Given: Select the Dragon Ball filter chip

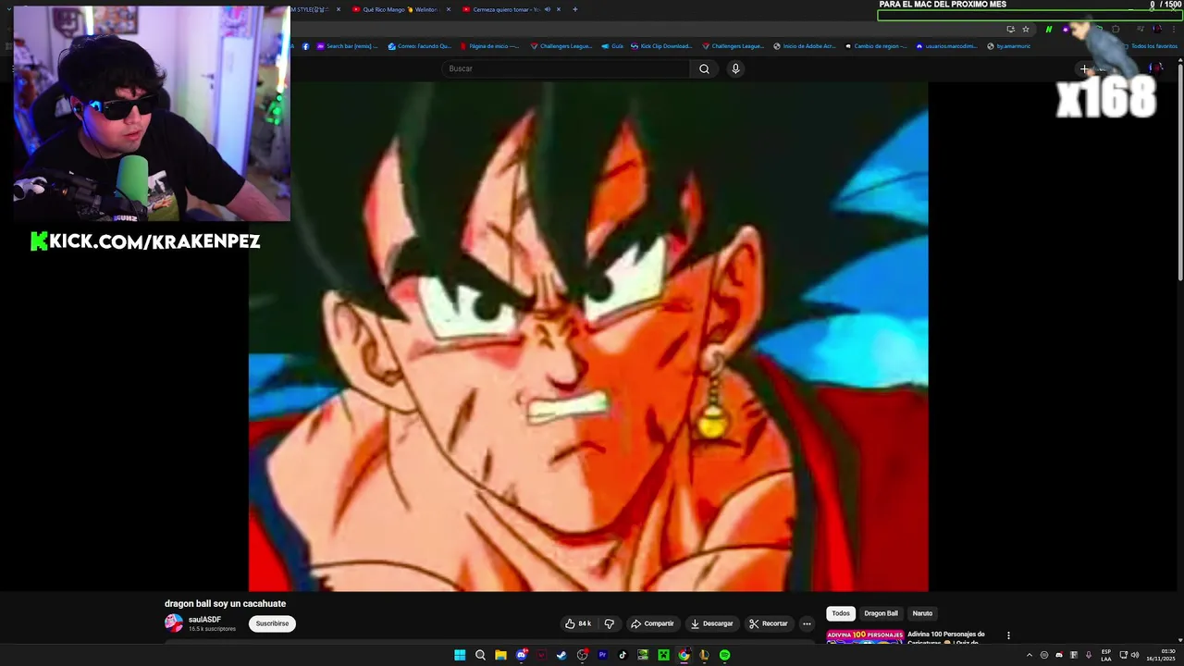Looking at the screenshot, I should click(x=881, y=613).
